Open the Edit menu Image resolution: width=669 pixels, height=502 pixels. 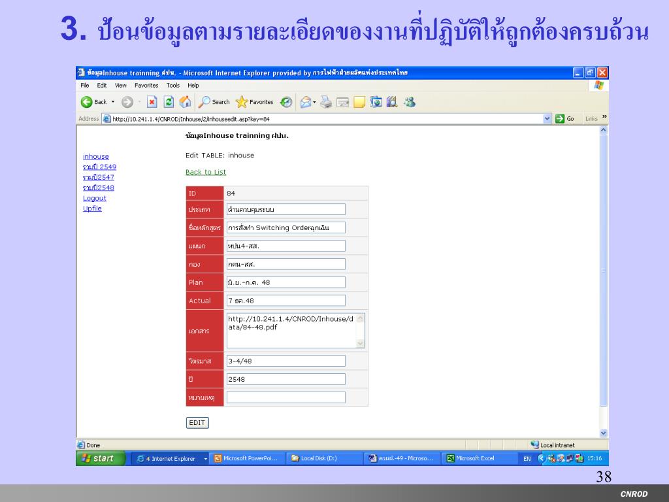[x=101, y=86]
